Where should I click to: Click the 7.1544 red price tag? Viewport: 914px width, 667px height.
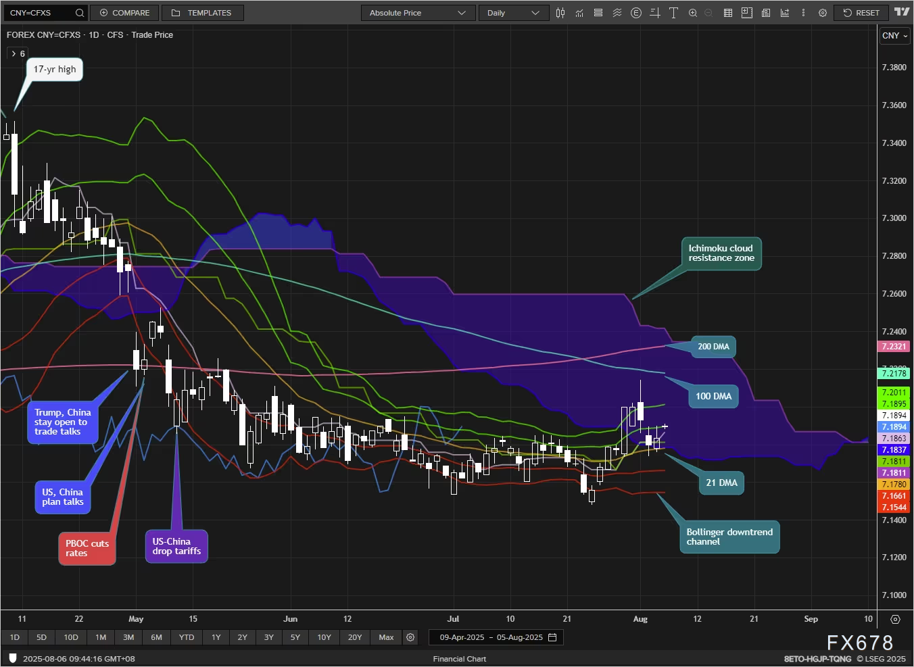tap(894, 508)
